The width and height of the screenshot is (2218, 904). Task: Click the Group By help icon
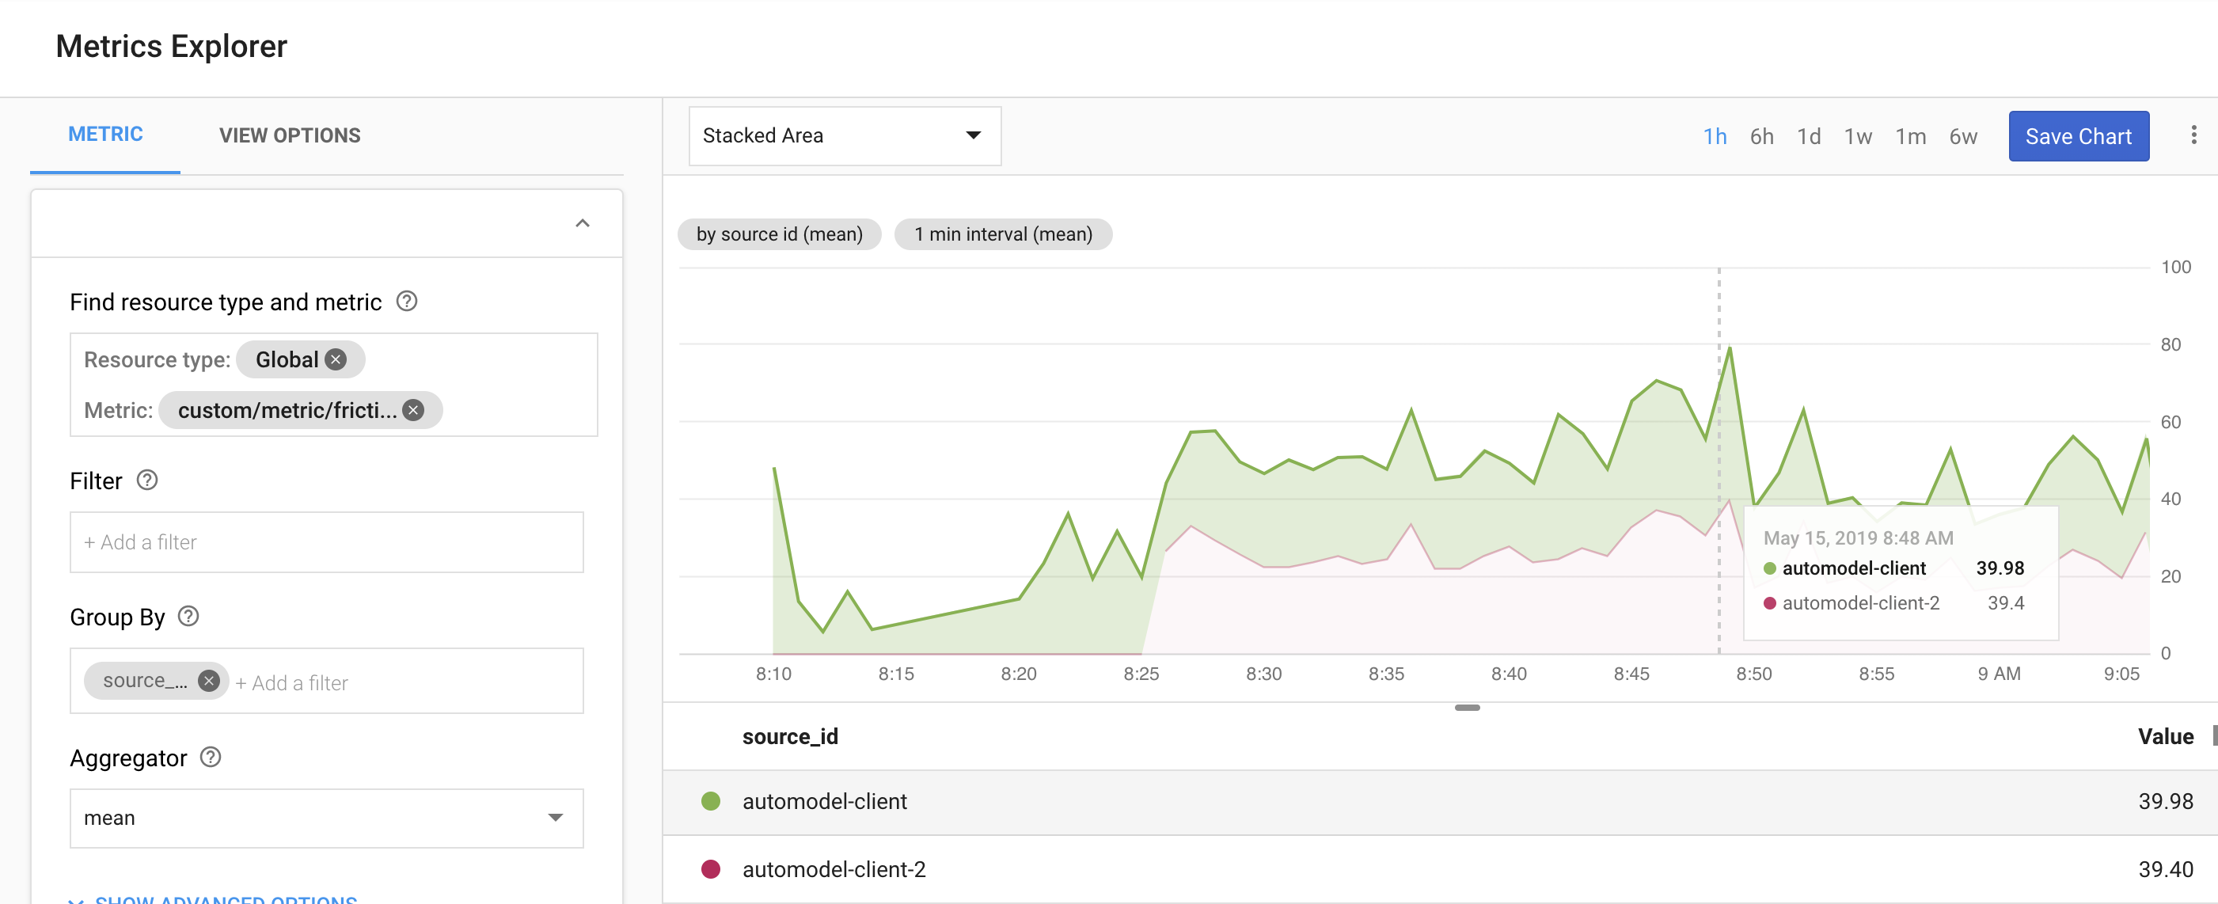(188, 617)
